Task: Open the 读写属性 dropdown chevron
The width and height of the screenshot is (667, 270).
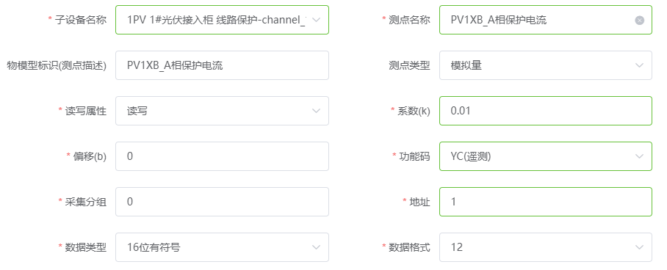Action: tap(316, 111)
